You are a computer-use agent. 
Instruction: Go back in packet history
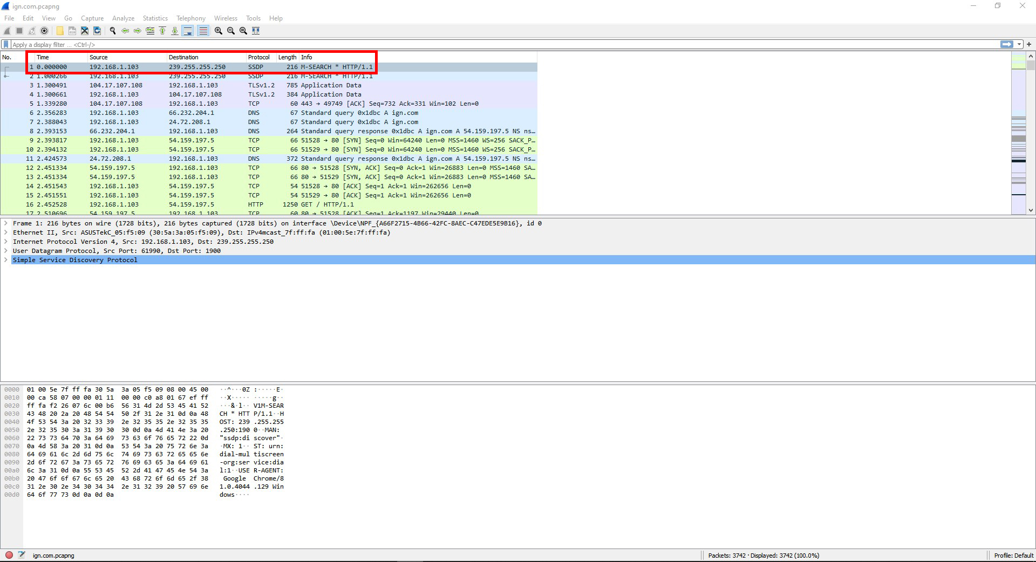pyautogui.click(x=125, y=31)
